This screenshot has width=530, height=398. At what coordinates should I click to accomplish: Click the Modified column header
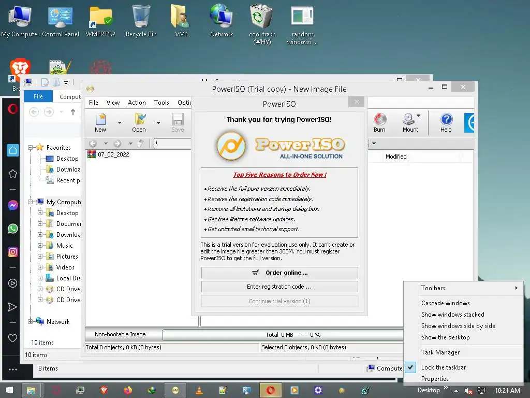[x=396, y=157]
